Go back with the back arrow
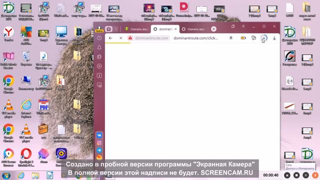Screen dimensions: 320x180 coord(110,38)
